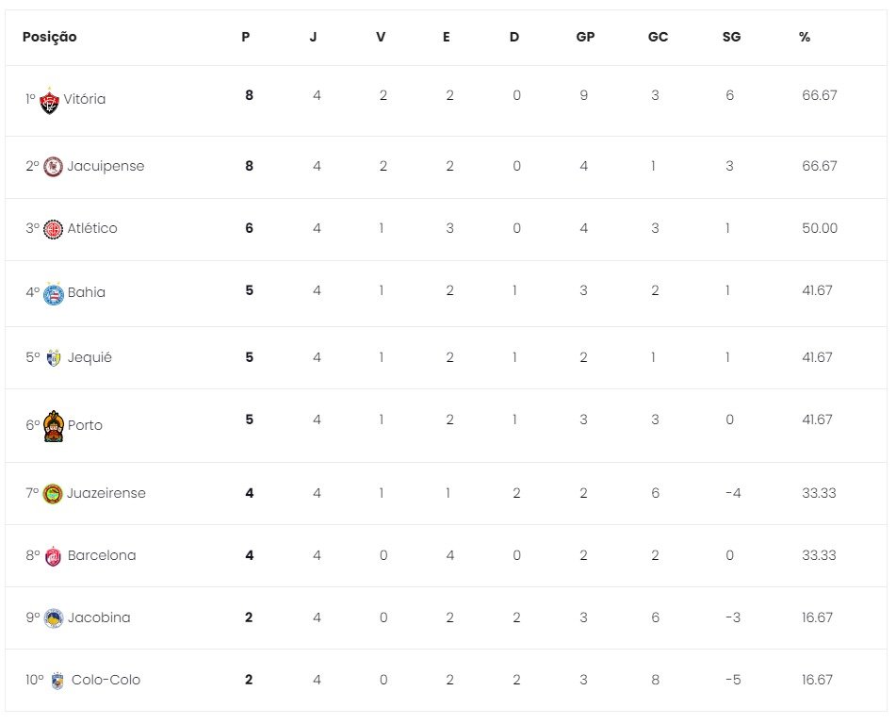Screen dimensions: 896x724
Task: Click the Bahia club crest
Action: click(54, 292)
